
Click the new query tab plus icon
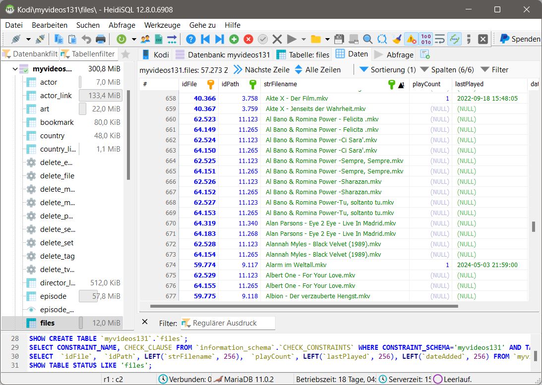[425, 55]
